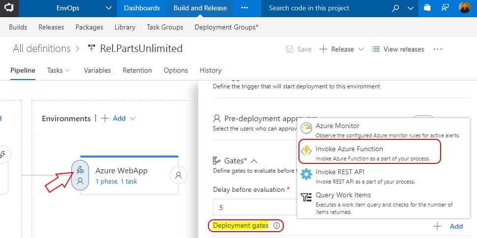Focus the Search code in this project box

(326, 8)
